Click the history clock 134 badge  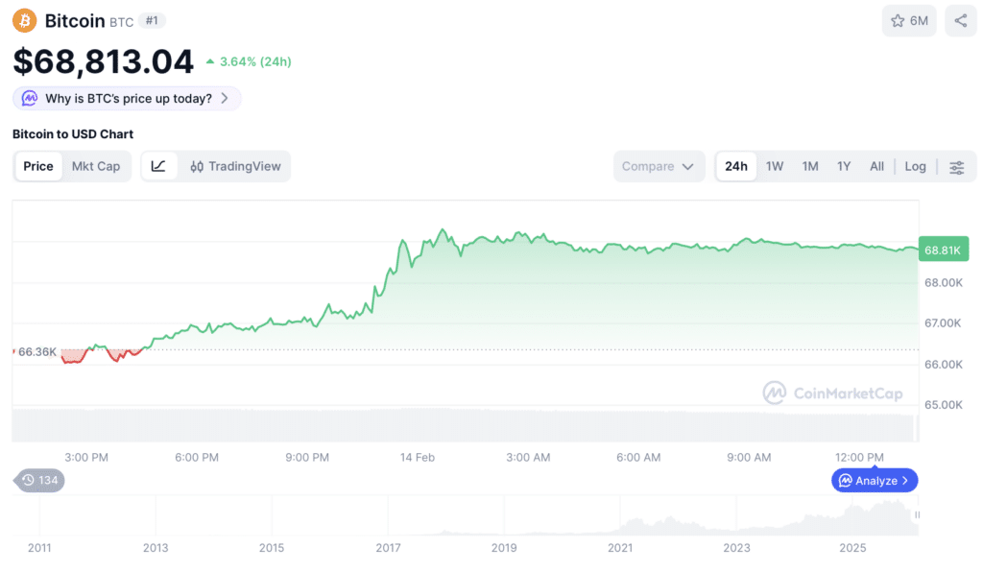pyautogui.click(x=40, y=481)
